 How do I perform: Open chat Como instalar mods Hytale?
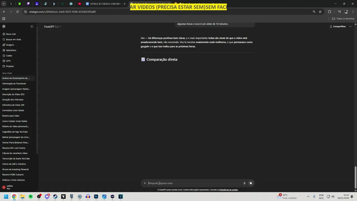point(15,121)
